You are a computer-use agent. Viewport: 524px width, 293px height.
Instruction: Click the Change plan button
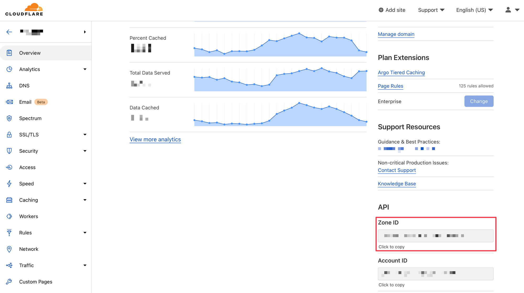click(x=479, y=101)
